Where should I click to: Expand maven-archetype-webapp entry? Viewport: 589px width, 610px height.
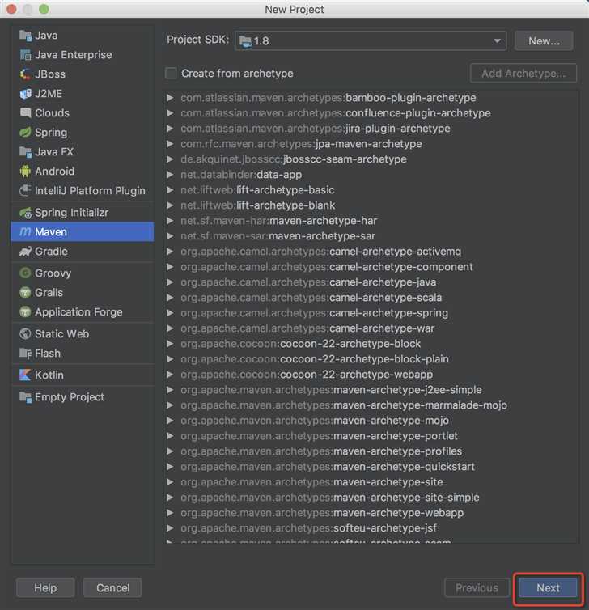point(170,513)
